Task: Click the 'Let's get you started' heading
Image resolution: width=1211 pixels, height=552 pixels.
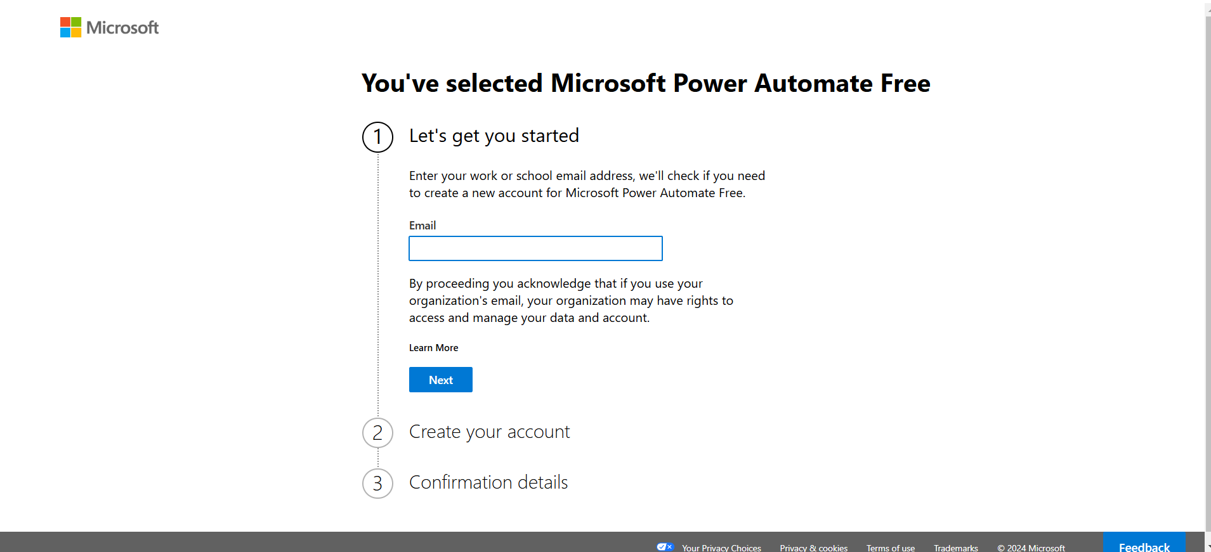Action: (x=494, y=136)
